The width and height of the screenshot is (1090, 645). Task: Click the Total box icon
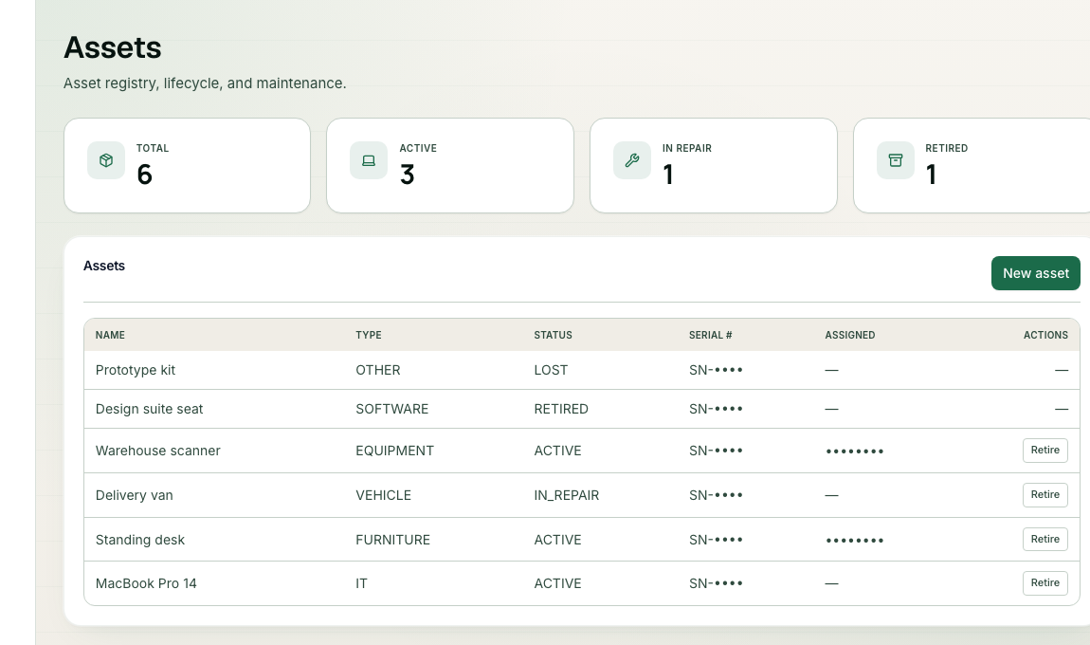(x=105, y=160)
